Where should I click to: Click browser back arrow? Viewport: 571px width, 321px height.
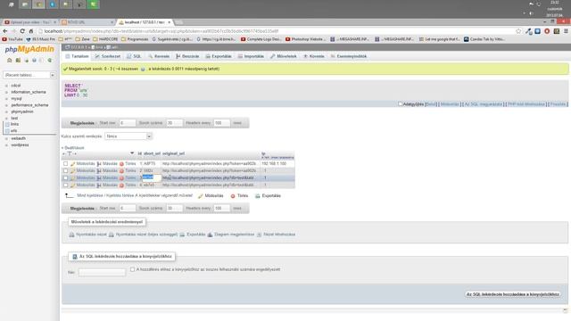click(x=5, y=31)
